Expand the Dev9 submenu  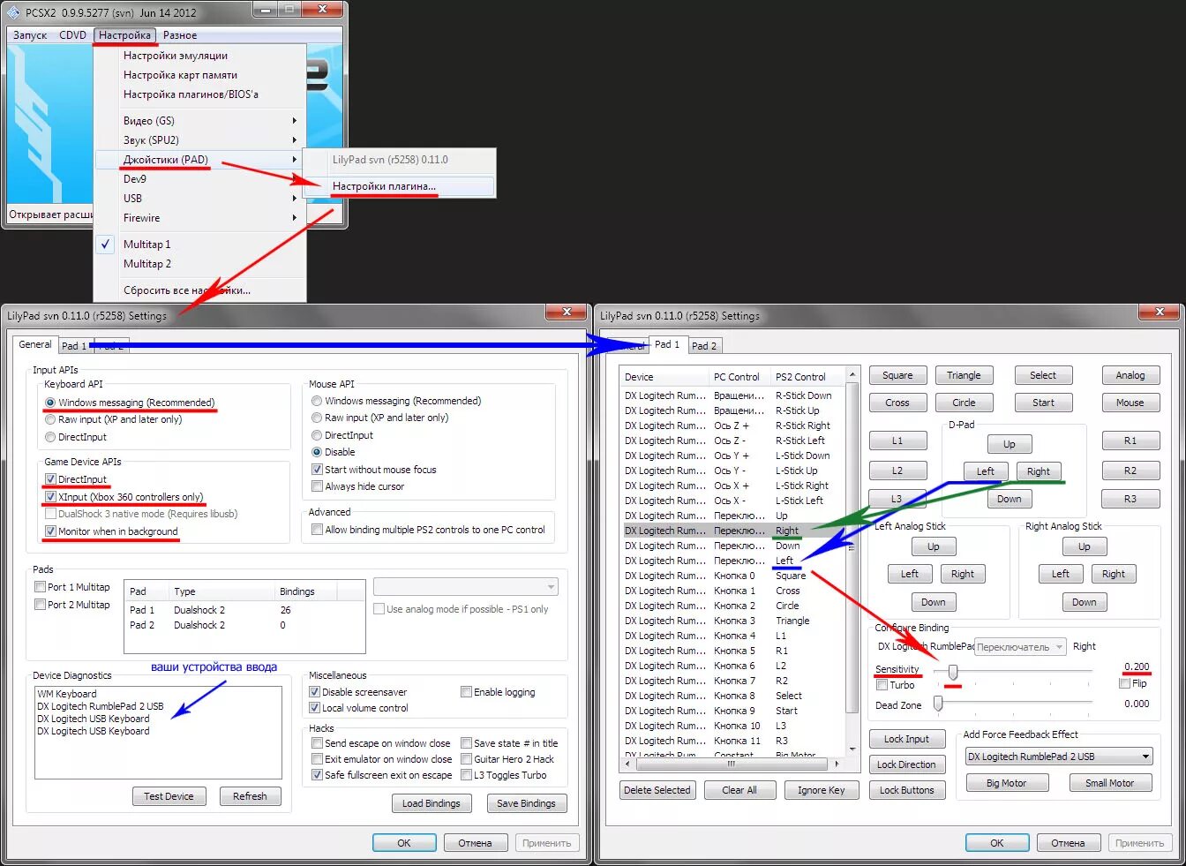[200, 179]
